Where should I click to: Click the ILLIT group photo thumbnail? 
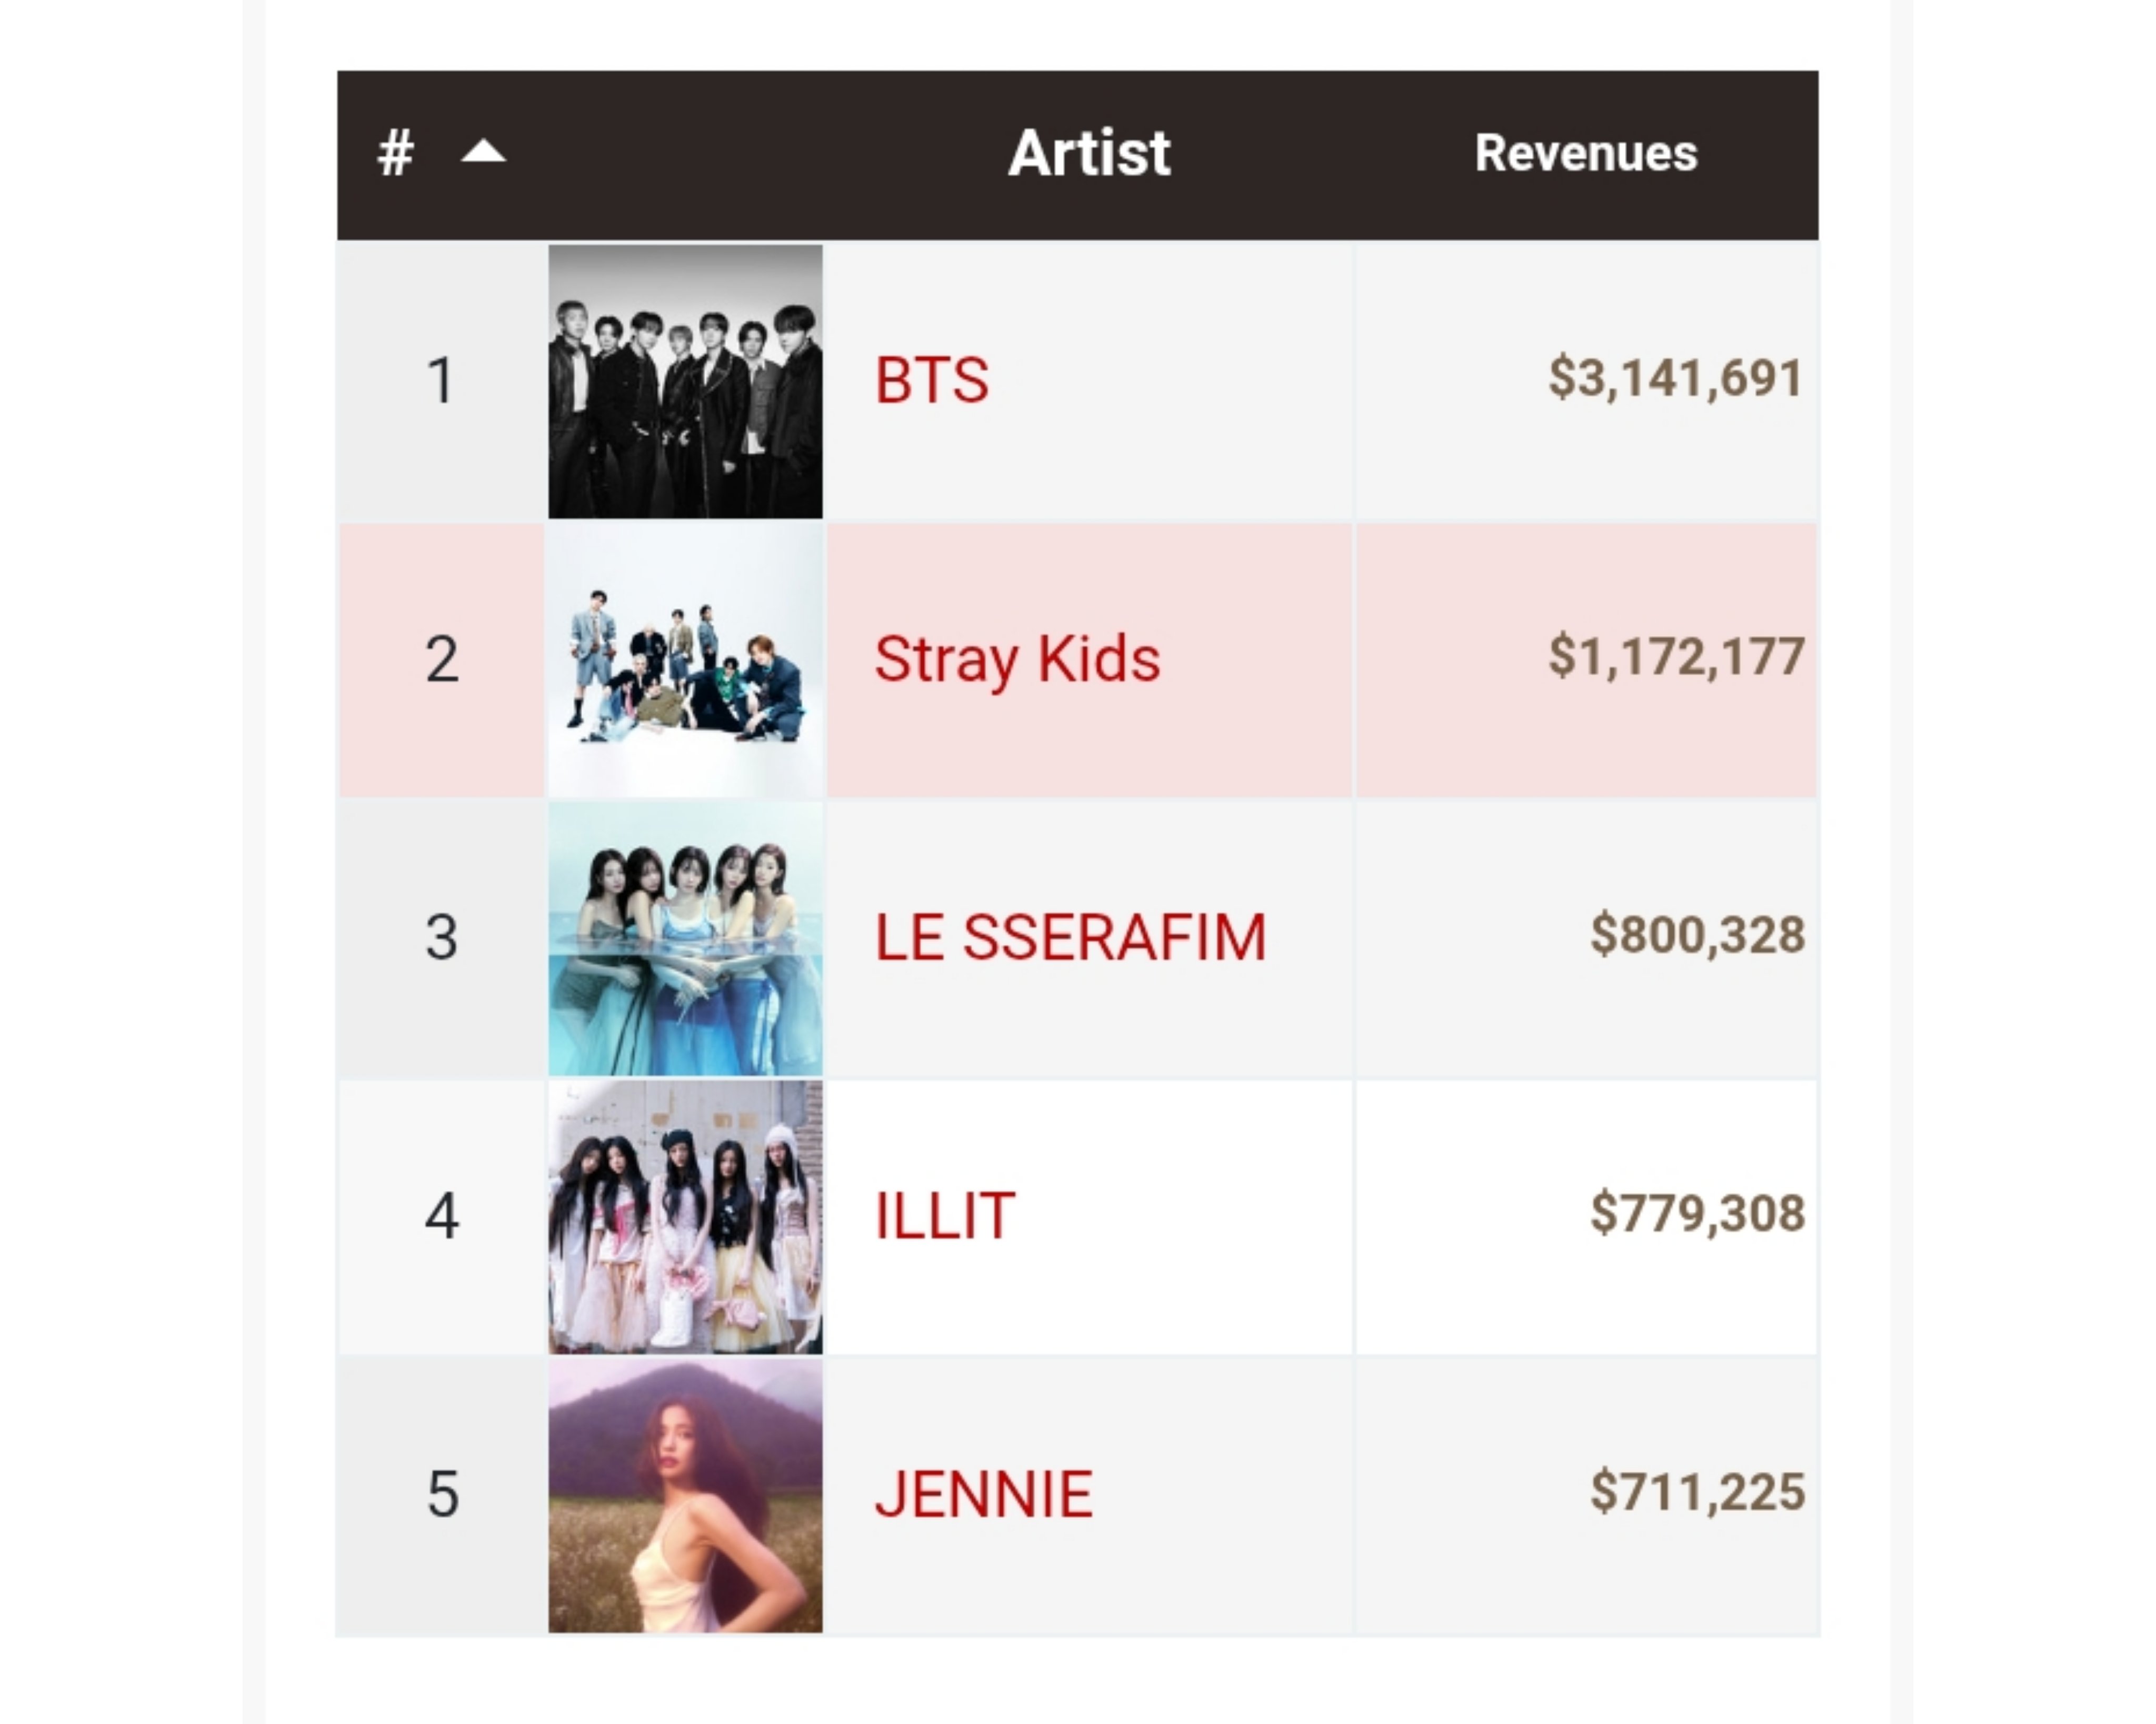tap(685, 1217)
